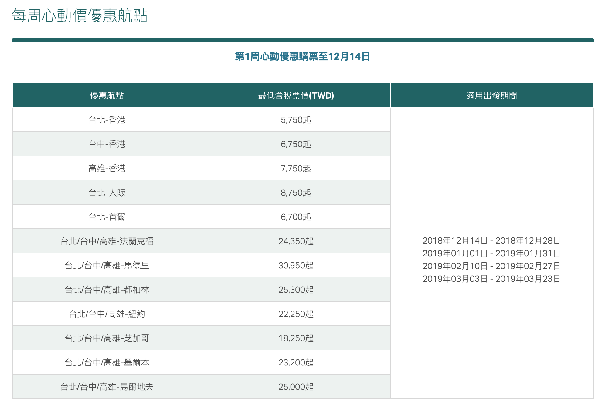Click the 6,750起 price
The width and height of the screenshot is (612, 410).
tap(296, 144)
